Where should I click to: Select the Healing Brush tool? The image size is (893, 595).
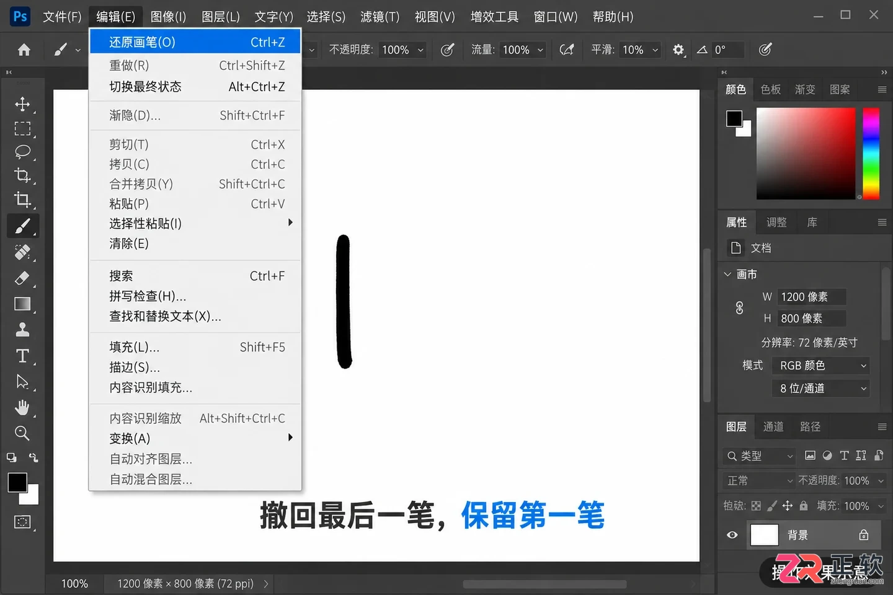point(22,252)
